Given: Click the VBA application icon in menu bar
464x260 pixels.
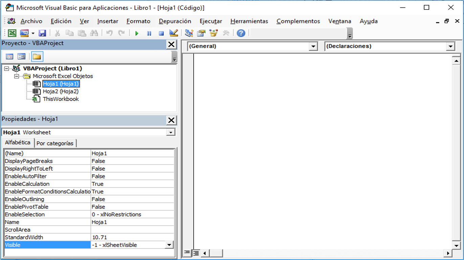Looking at the screenshot, I should pos(11,21).
